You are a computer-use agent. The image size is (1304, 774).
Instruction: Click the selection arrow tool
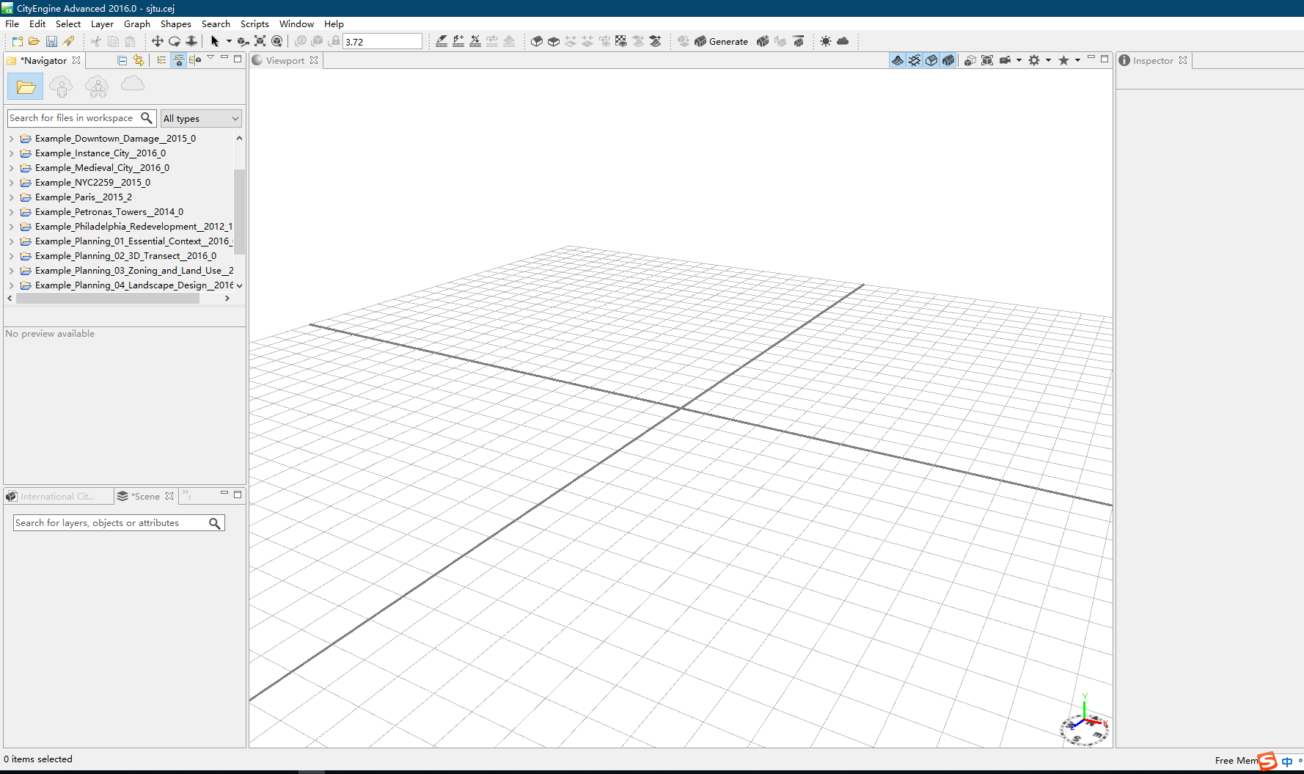pos(215,41)
